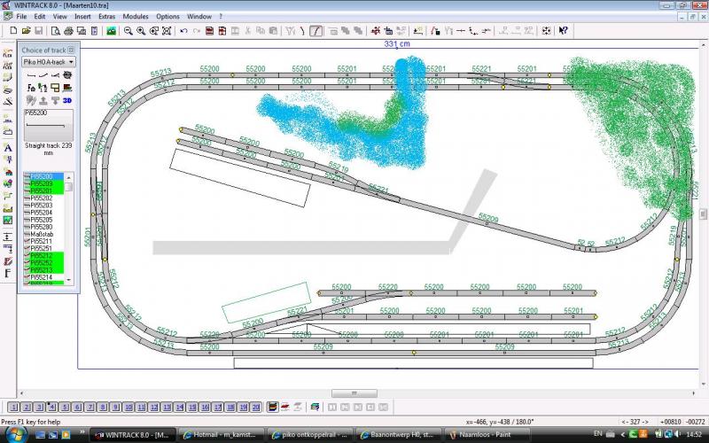
Task: Open the Edit menu
Action: coord(40,16)
